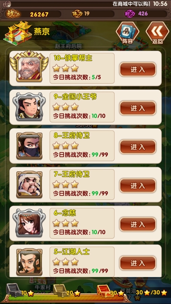Tap the 体力 stamina indicator
Image resolution: width=171 pixels, height=304 pixels.
(x=80, y=14)
